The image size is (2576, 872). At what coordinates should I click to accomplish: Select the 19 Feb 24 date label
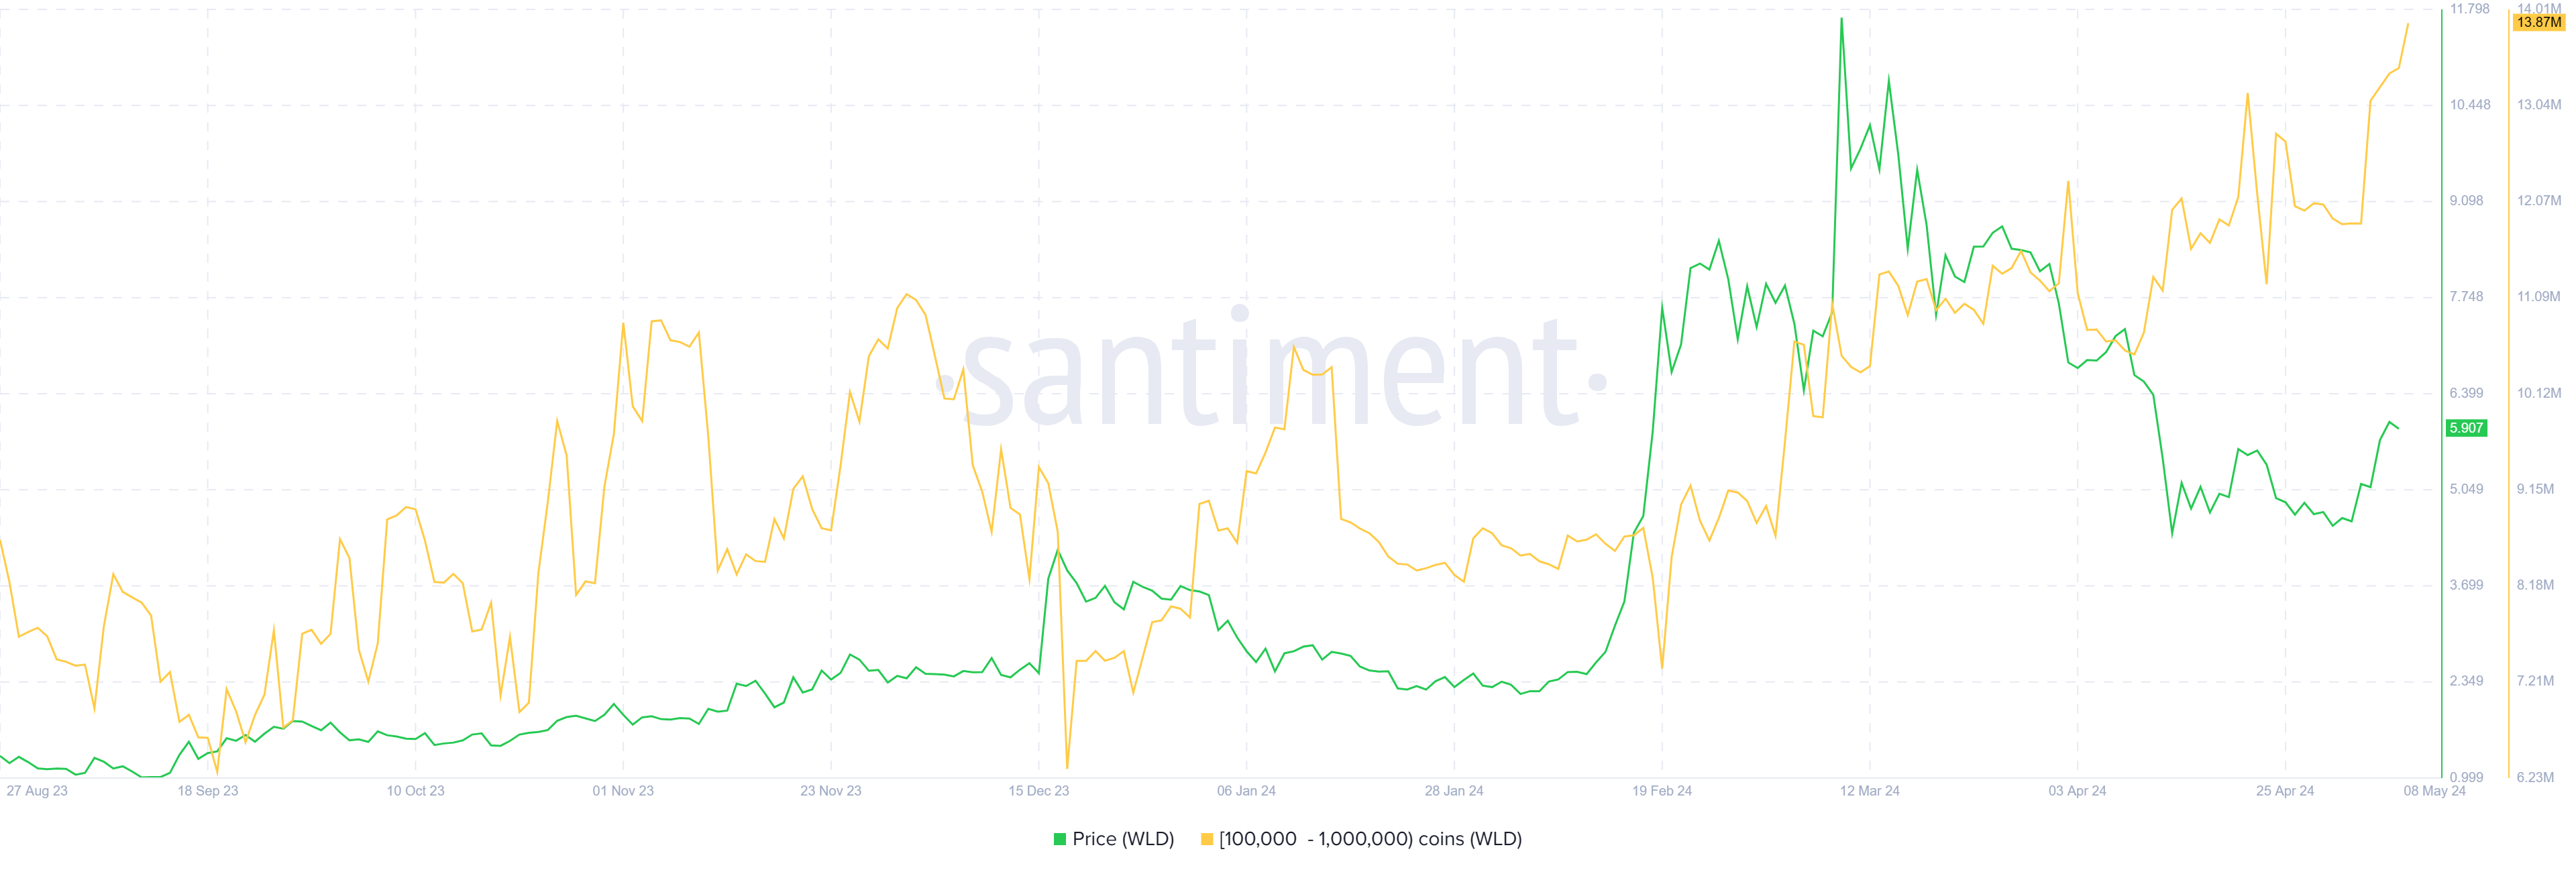click(x=1661, y=791)
